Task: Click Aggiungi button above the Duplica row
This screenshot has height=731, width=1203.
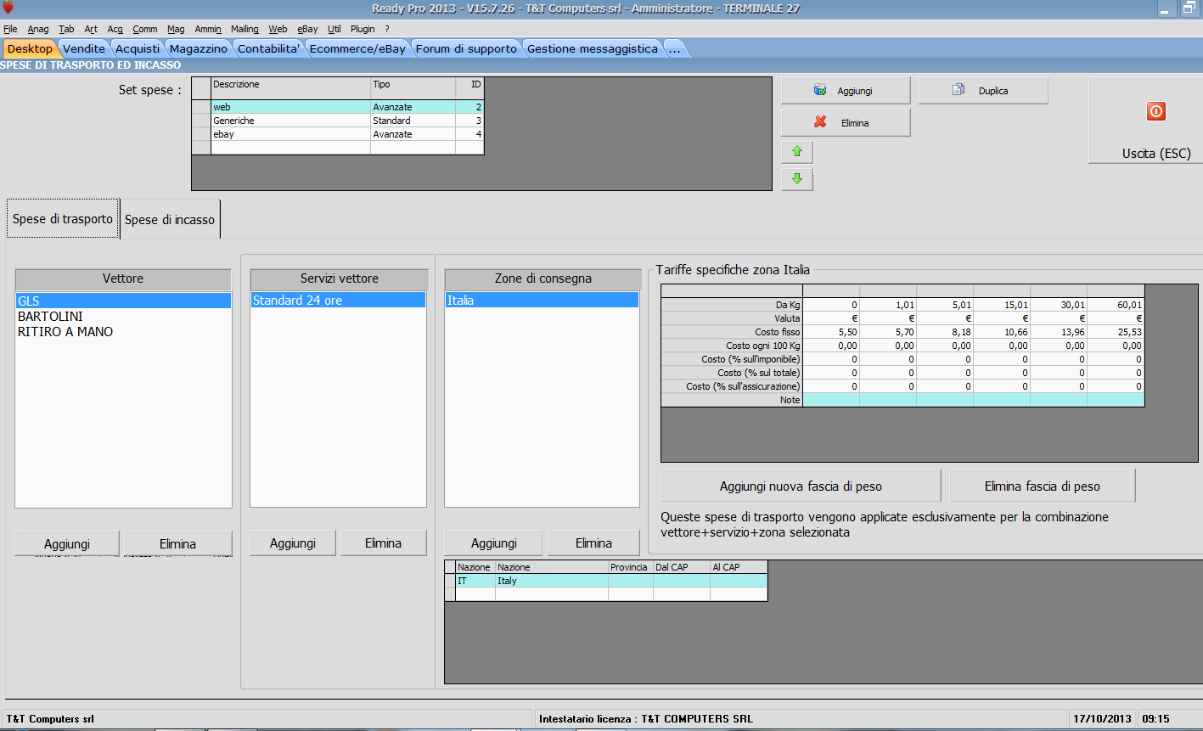Action: pyautogui.click(x=845, y=91)
